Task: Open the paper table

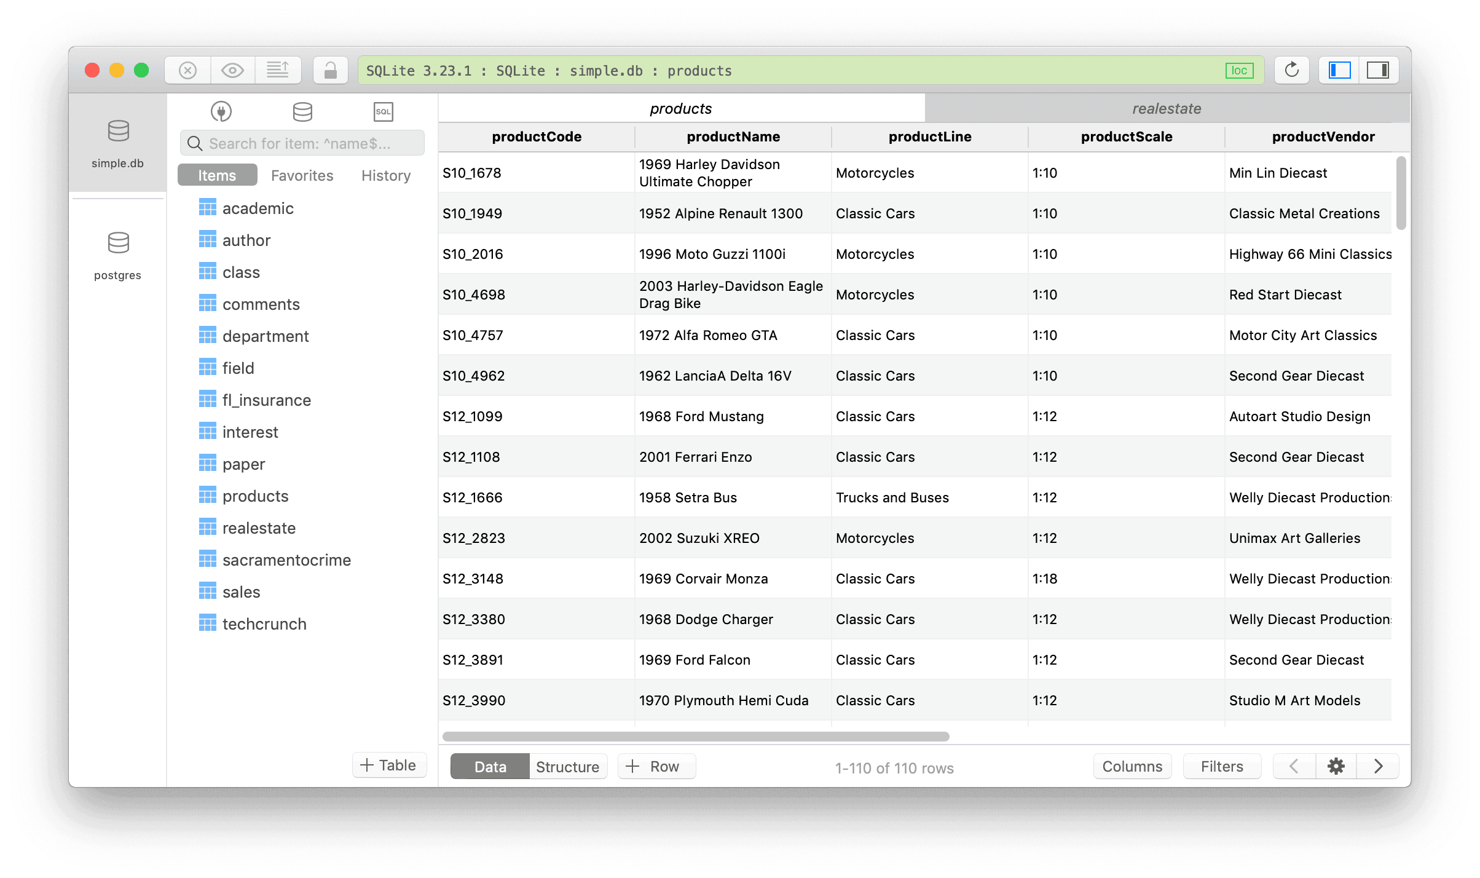Action: pos(232,464)
